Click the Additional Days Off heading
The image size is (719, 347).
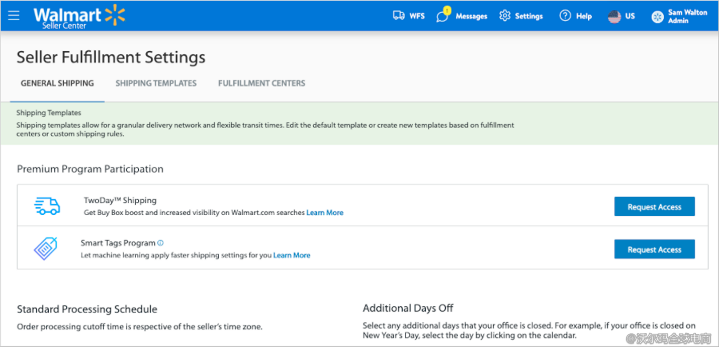point(408,308)
